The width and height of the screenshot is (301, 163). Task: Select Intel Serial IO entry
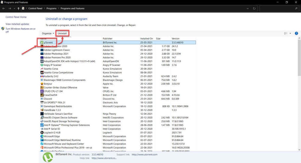point(118,129)
